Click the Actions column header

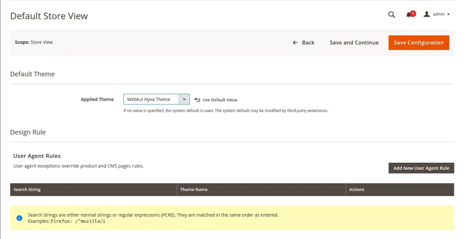click(x=357, y=189)
